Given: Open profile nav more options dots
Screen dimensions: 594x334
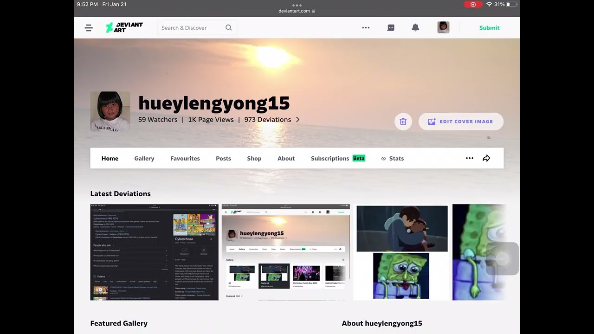Looking at the screenshot, I should 470,158.
